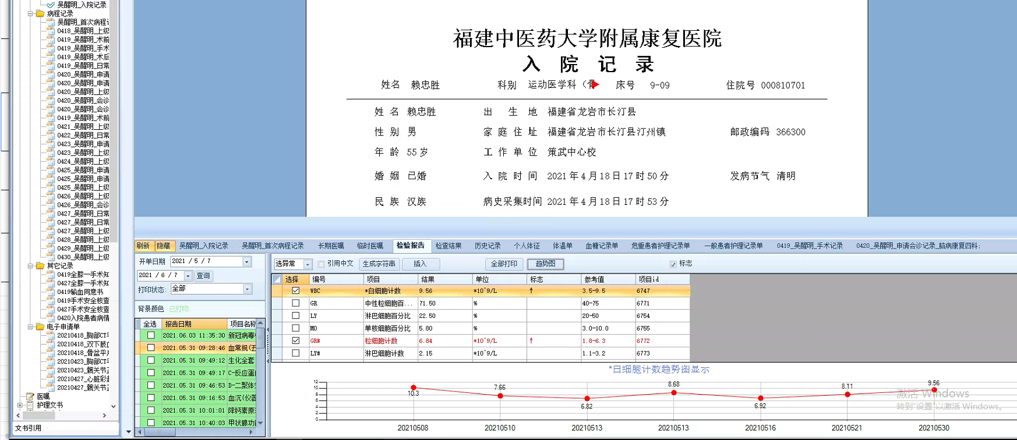
Task: Switch to the 临时医嘱 tab
Action: [370, 246]
